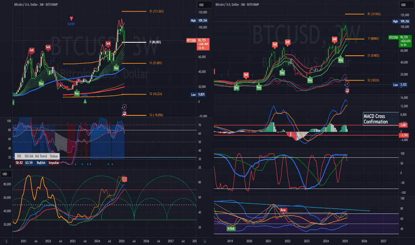
Task: Click the S1 (51803) pivot label on right chart
Action: pos(373,56)
